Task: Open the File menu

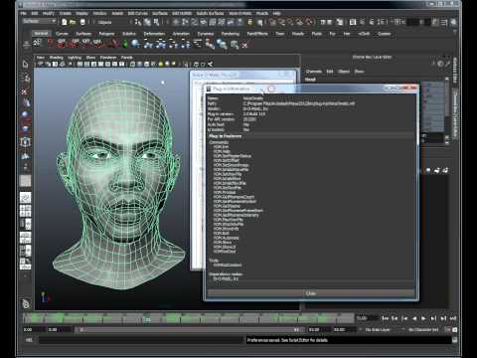Action: click(23, 13)
